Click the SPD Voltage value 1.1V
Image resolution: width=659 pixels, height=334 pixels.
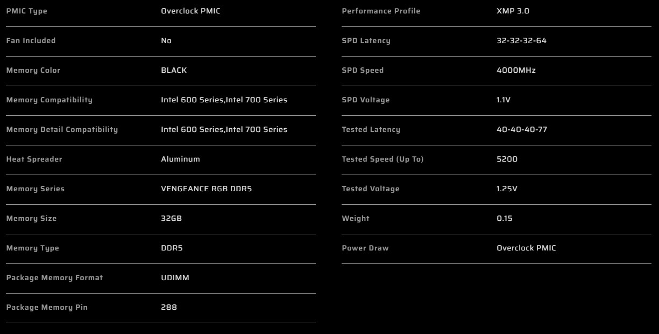[x=504, y=100]
